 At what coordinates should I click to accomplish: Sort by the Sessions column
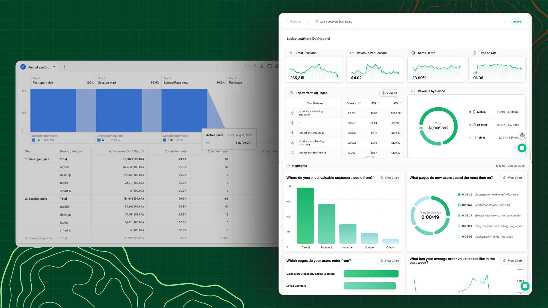click(354, 103)
